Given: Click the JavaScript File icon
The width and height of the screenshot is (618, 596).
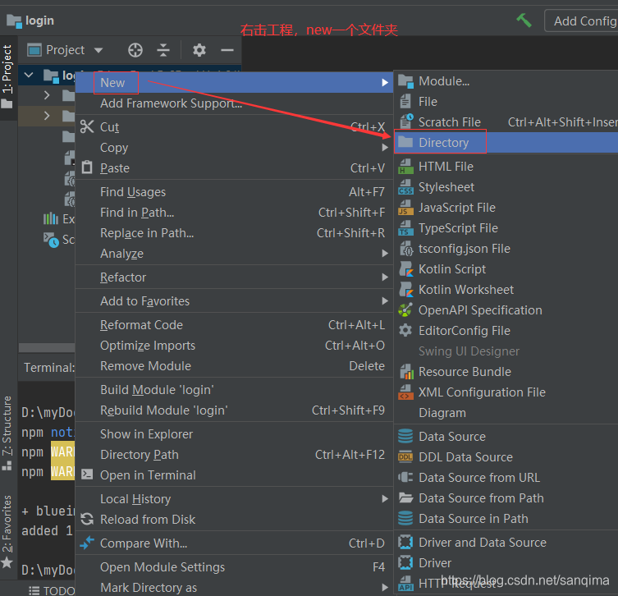Looking at the screenshot, I should 405,208.
